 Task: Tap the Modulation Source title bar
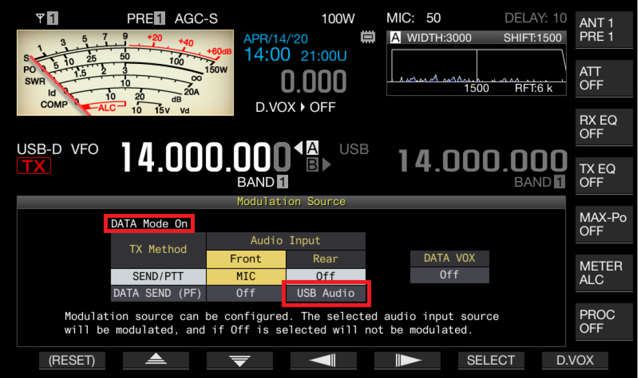291,202
